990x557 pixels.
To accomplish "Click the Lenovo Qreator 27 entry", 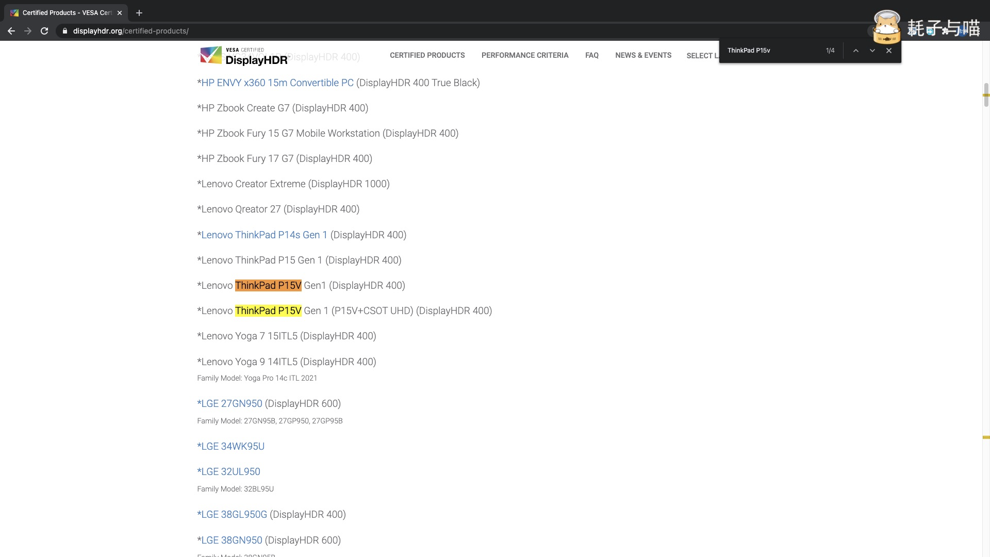I will (278, 209).
